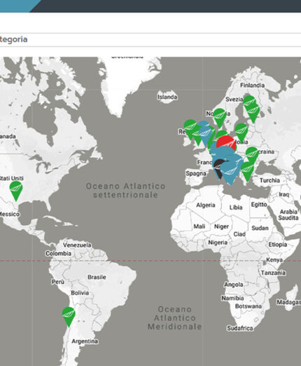This screenshot has height=366, width=301.
Task: Click the Oceano Atlantico settentrionale label
Action: [x=125, y=190]
